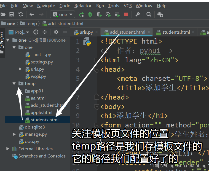The height and width of the screenshot is (171, 209).
Task: Expand the urls.py tree node
Action: pos(20,69)
